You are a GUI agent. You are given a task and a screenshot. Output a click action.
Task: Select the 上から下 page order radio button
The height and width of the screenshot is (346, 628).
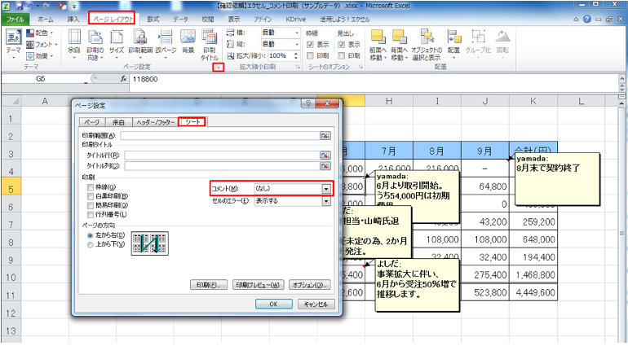point(91,244)
